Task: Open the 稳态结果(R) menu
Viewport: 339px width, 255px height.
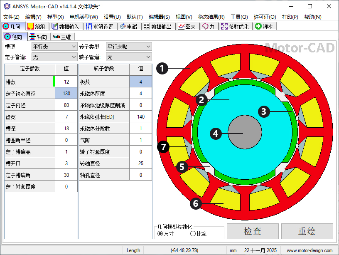Action: tap(211, 17)
